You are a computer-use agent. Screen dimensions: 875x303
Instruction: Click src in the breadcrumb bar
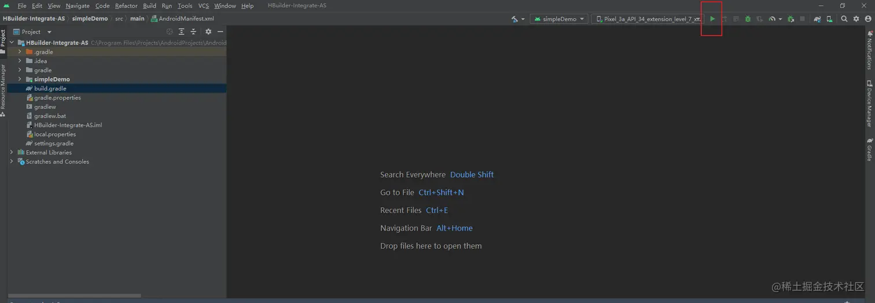(x=119, y=19)
